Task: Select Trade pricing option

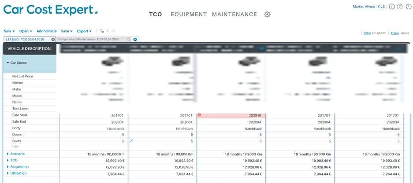Action: point(394,33)
